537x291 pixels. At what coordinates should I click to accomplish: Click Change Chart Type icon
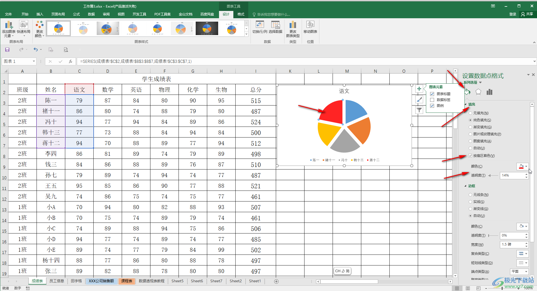(x=293, y=25)
